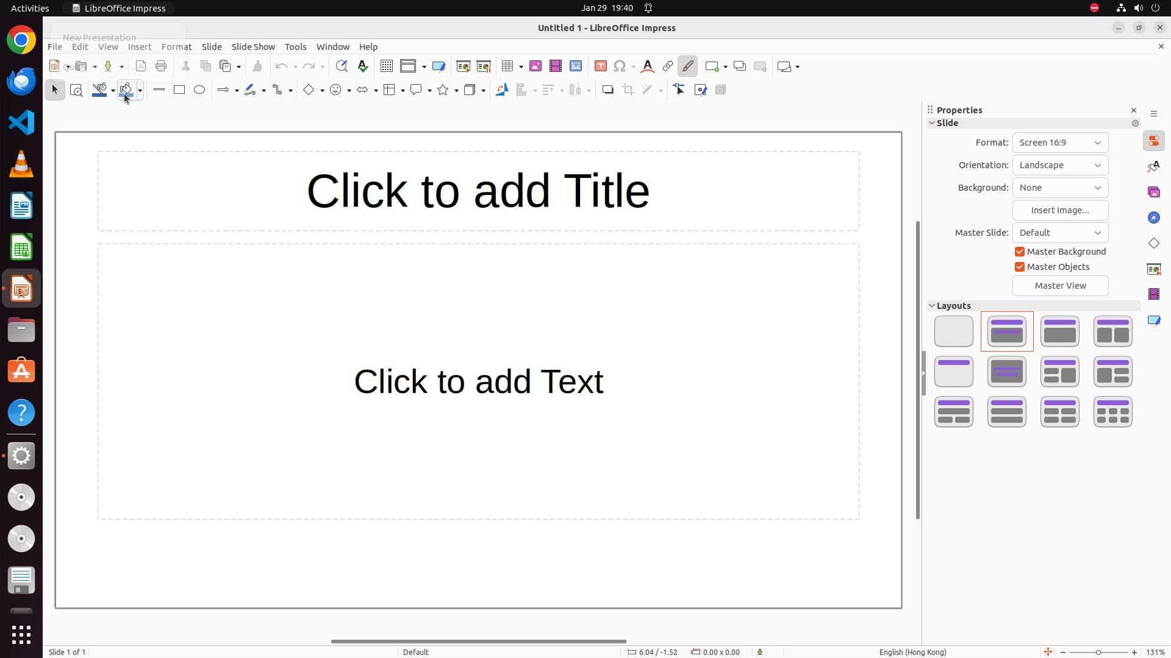Click the Insert Image... button
Viewport: 1171px width, 658px height.
[1061, 210]
